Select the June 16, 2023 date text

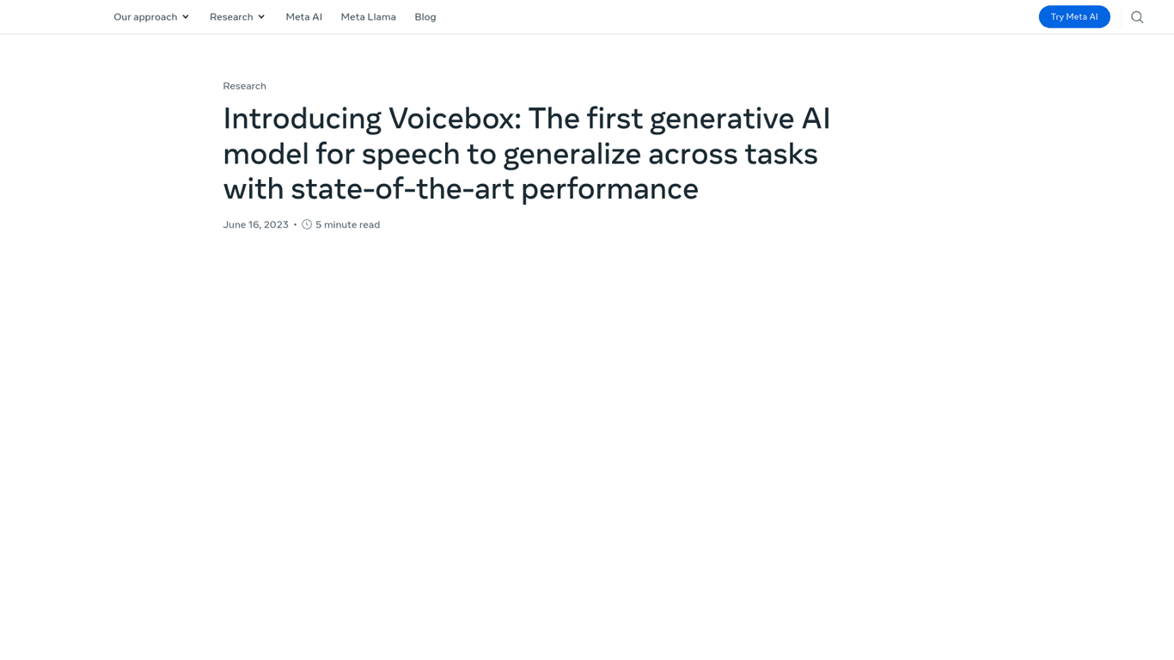tap(255, 223)
